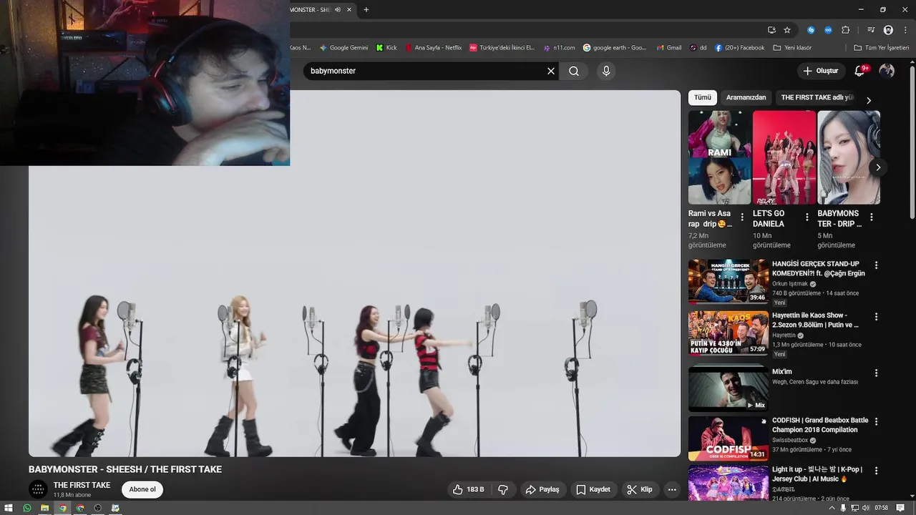Advance the Shorts shelf with next arrow

(x=878, y=167)
